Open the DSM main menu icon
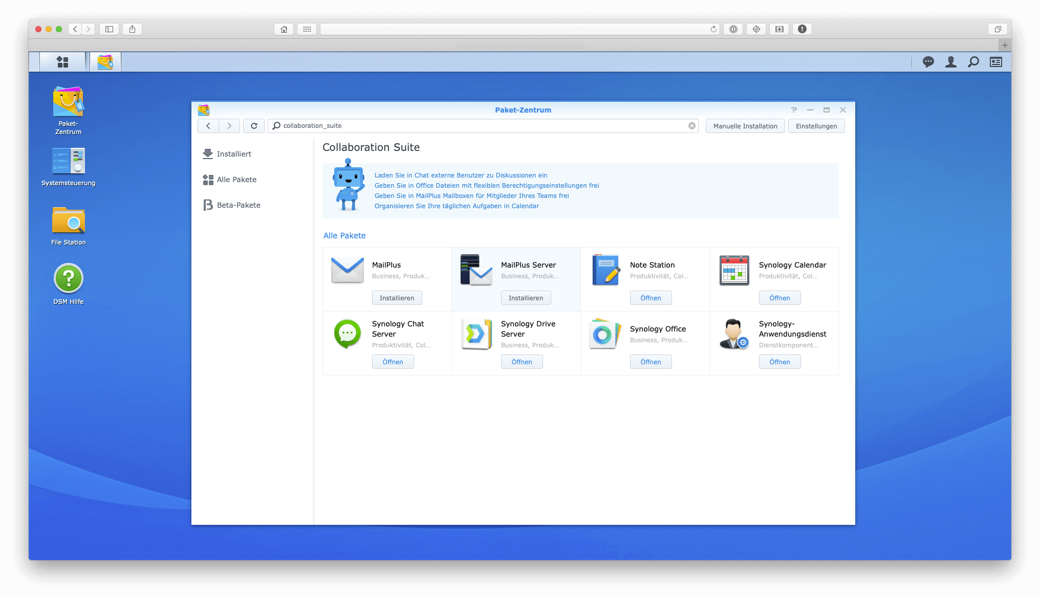Screen dimensions: 1040x598 [x=62, y=62]
